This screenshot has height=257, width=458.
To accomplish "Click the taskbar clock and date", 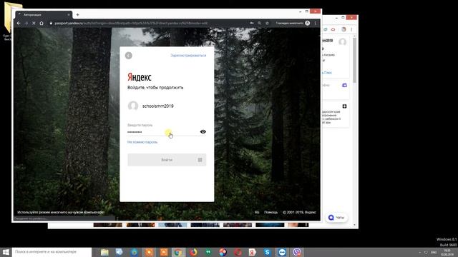I will 447,252.
